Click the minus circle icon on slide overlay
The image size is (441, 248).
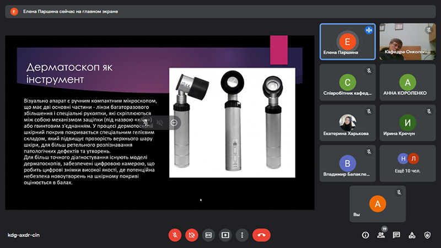pos(174,122)
